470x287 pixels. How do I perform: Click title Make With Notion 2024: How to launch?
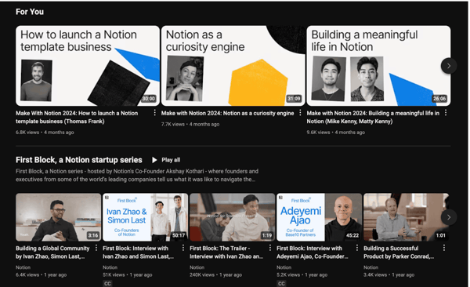click(x=77, y=117)
